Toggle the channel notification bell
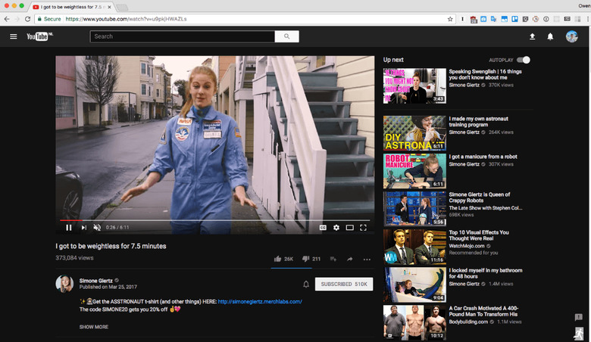 tap(306, 284)
